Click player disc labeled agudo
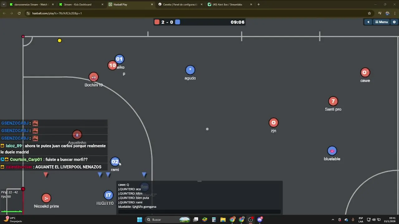Viewport: 399px width, 224px height. click(190, 70)
